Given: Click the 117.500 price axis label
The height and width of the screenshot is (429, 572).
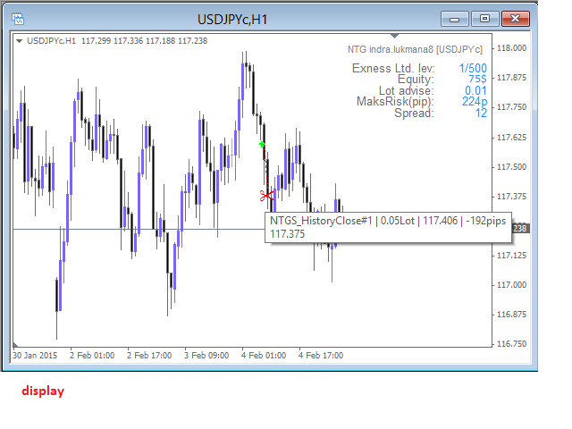Looking at the screenshot, I should click(x=511, y=167).
